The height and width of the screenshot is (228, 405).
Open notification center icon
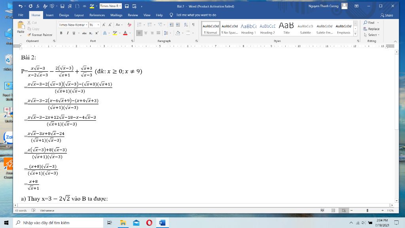click(396, 222)
